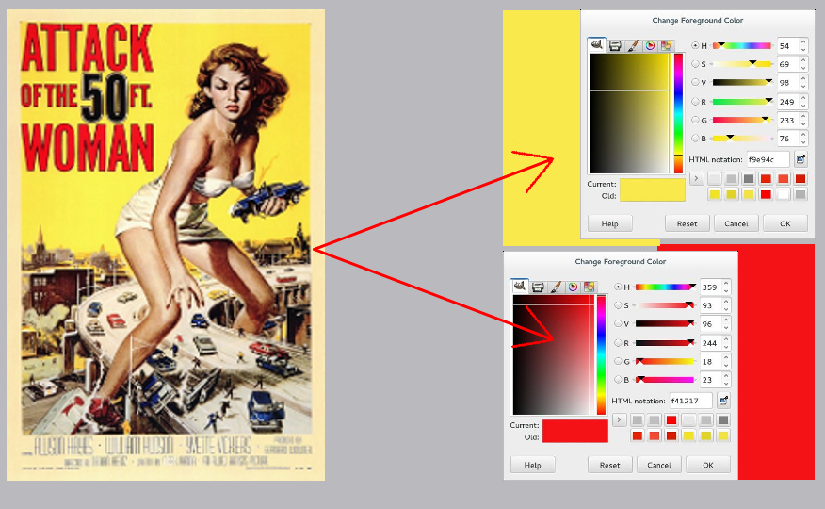The image size is (825, 509).
Task: Click the HTML notation field containing f41217
Action: click(690, 401)
